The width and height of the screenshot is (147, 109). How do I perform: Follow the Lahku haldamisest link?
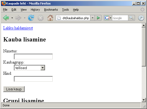tap(18, 28)
